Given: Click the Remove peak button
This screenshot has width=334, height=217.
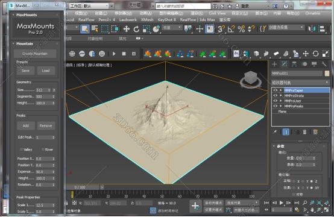Looking at the screenshot, I should 46,125.
